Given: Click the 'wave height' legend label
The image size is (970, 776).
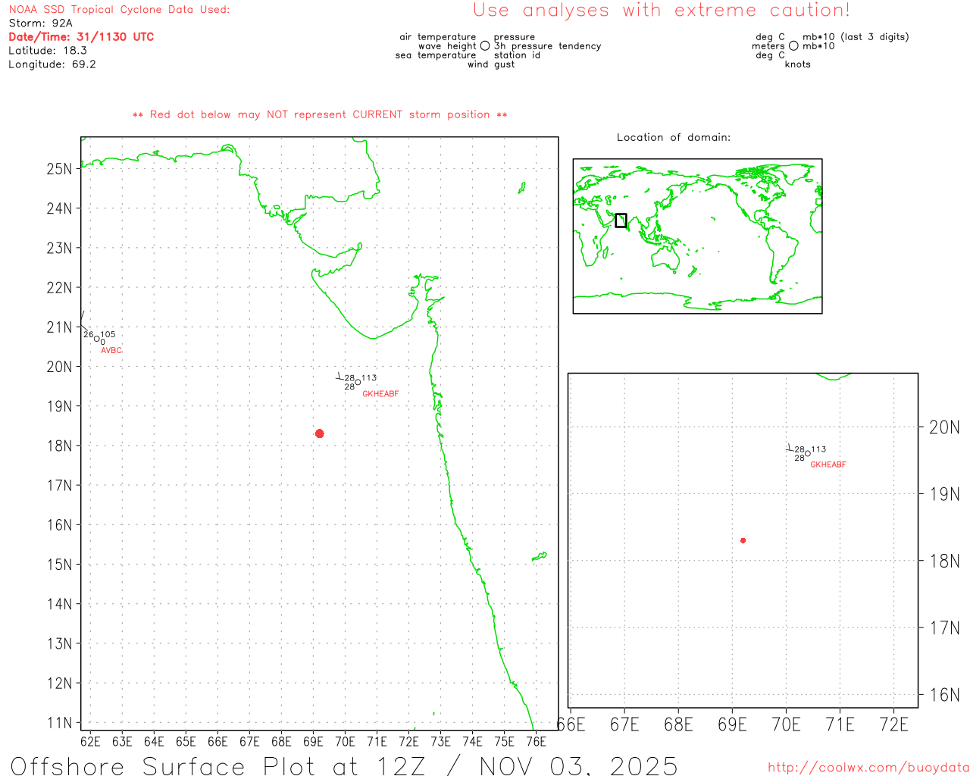Looking at the screenshot, I should point(448,46).
